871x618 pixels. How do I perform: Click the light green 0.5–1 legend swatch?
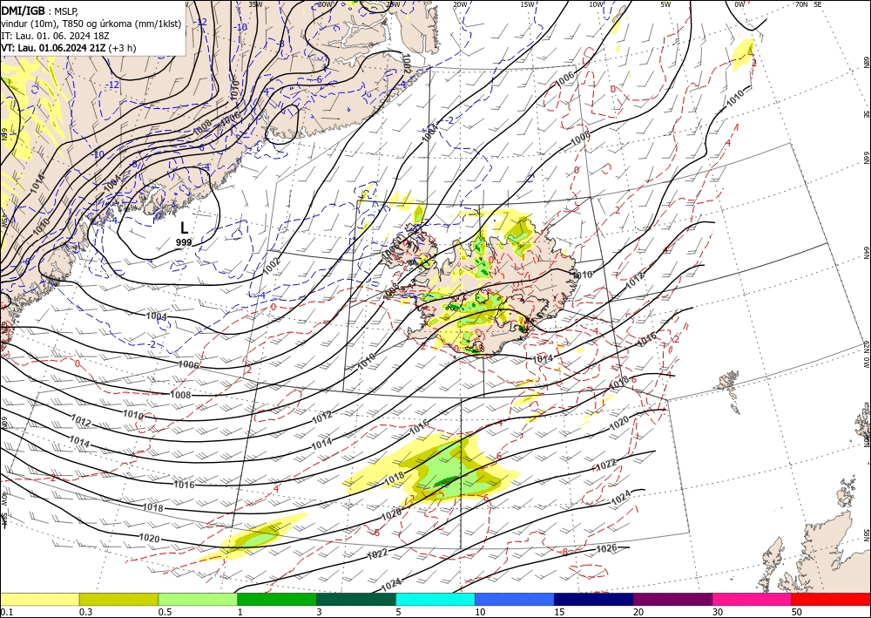(198, 600)
